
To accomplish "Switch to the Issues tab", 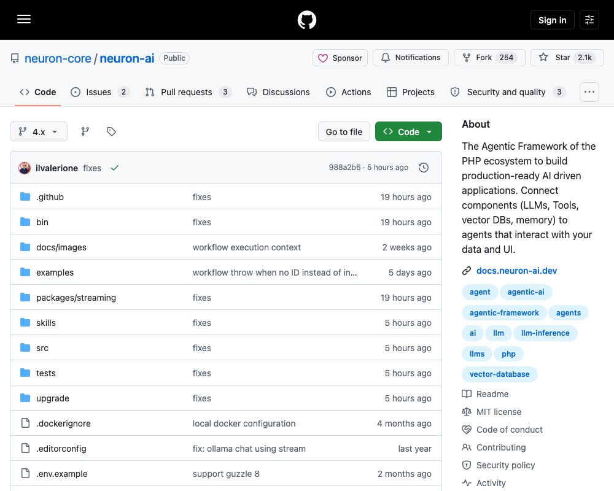I will coord(99,92).
